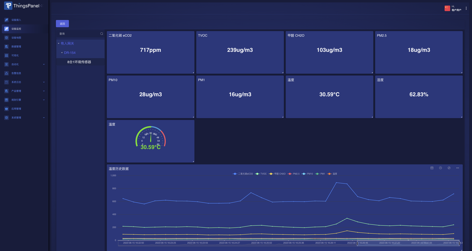Toggle the PM1 legend series
Viewport: 472px width, 251px height.
pos(320,174)
